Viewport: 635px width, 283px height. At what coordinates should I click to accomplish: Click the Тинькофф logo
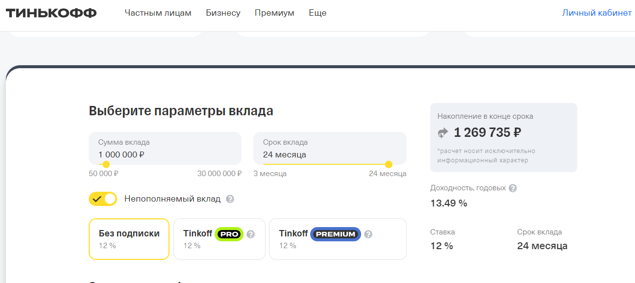click(51, 13)
